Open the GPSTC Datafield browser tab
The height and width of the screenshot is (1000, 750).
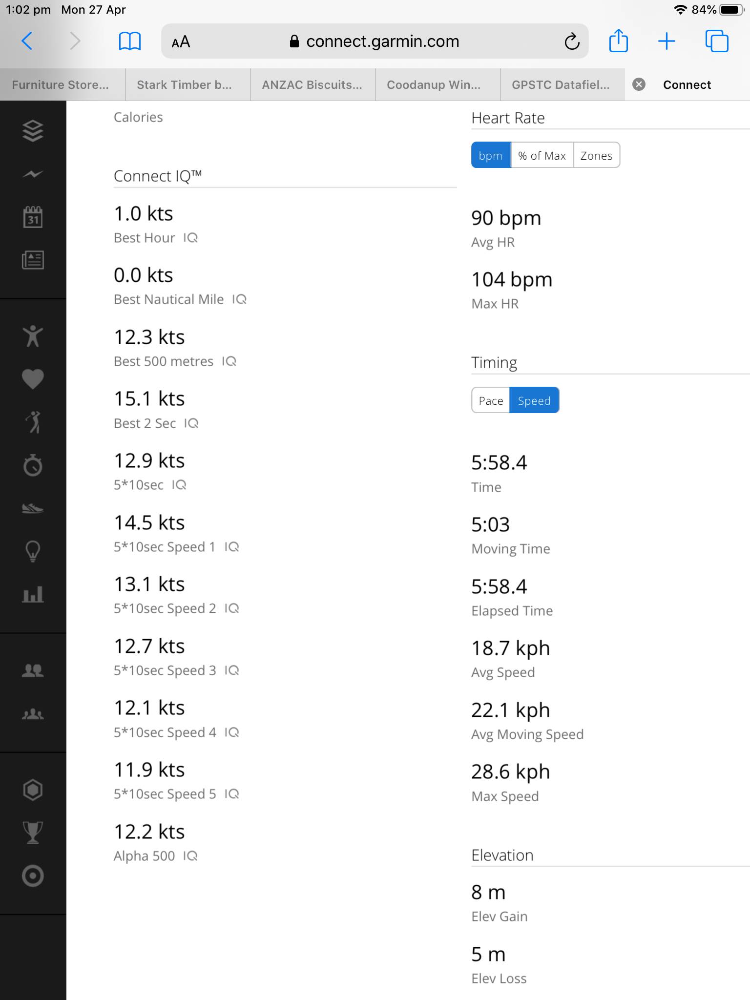[x=562, y=84]
